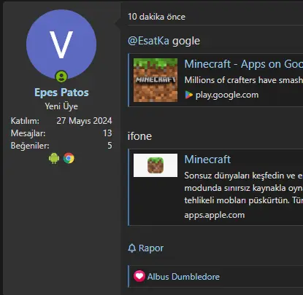Click the Android device icon

pos(54,158)
